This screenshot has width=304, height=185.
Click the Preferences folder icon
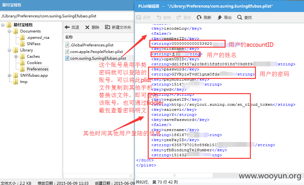coord(22,69)
